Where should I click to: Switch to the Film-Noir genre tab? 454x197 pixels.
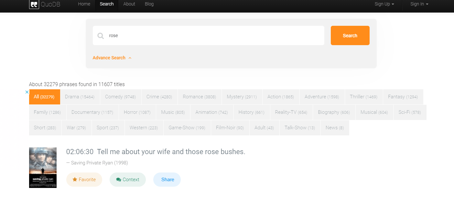(230, 128)
